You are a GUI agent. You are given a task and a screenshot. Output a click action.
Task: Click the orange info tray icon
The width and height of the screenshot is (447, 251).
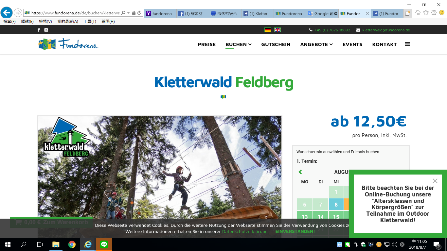point(379,244)
